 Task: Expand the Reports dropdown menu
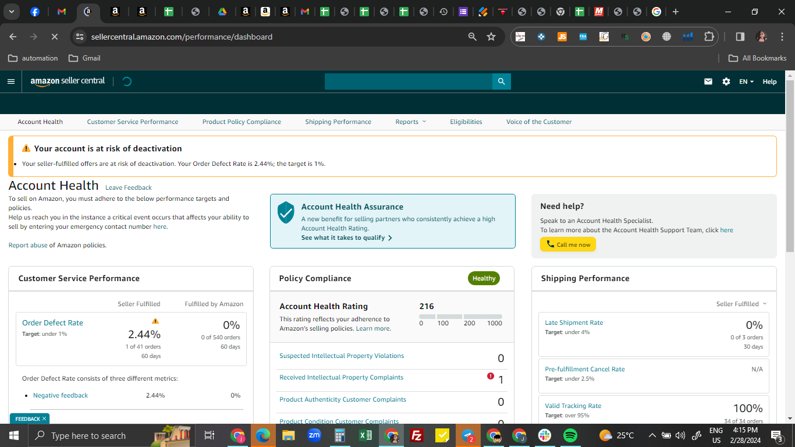411,122
